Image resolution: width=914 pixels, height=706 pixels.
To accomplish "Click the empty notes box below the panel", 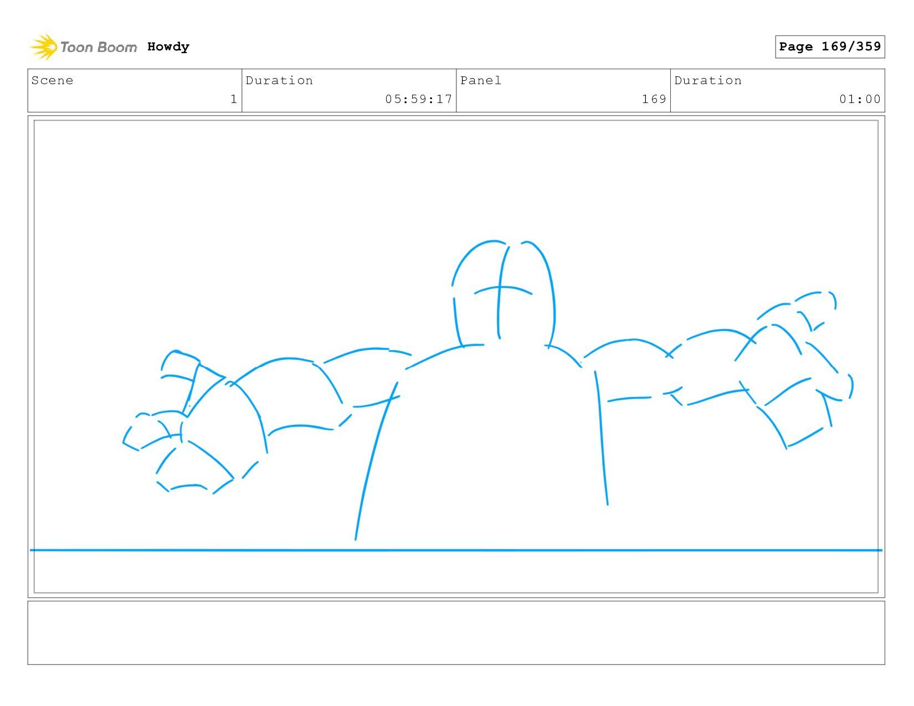I will tap(456, 633).
